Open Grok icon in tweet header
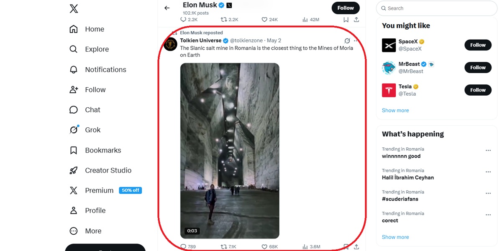Viewport: 502px width, 251px height. point(347,41)
